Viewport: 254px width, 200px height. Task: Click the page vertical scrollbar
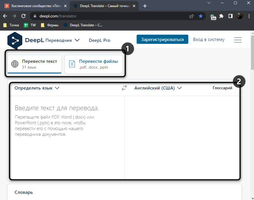252,53
